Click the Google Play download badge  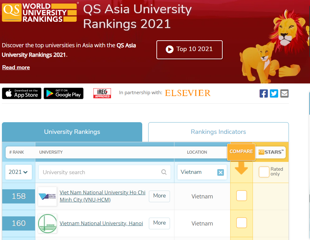coord(63,93)
